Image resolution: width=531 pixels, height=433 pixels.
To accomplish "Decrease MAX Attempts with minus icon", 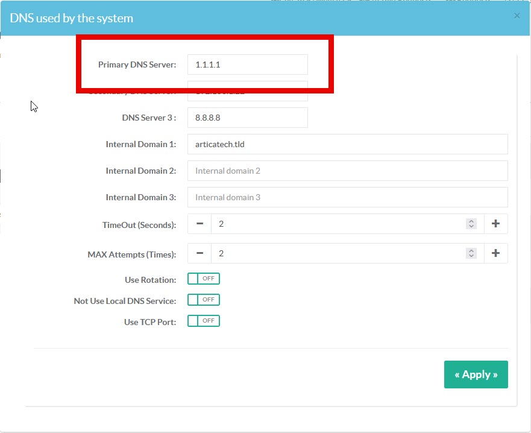I will (x=200, y=253).
